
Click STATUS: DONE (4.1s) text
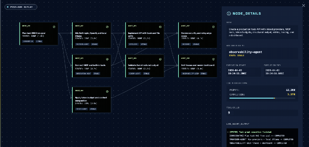pyautogui.click(x=192, y=39)
